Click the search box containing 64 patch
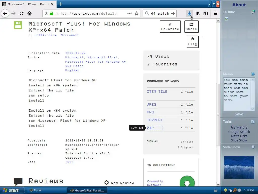This screenshot has width=258, height=194. (160, 14)
